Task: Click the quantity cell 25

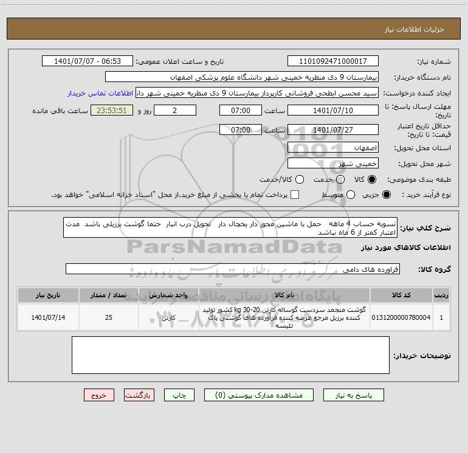Action: coord(109,317)
